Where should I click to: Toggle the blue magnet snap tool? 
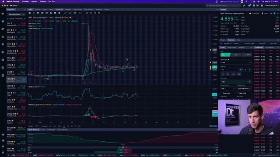point(91,13)
